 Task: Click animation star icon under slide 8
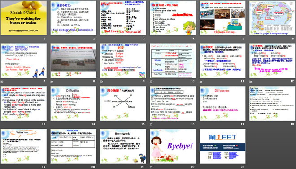click(52, 82)
